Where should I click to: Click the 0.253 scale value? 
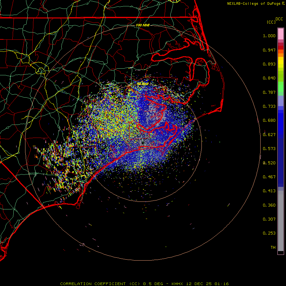(x=269, y=233)
